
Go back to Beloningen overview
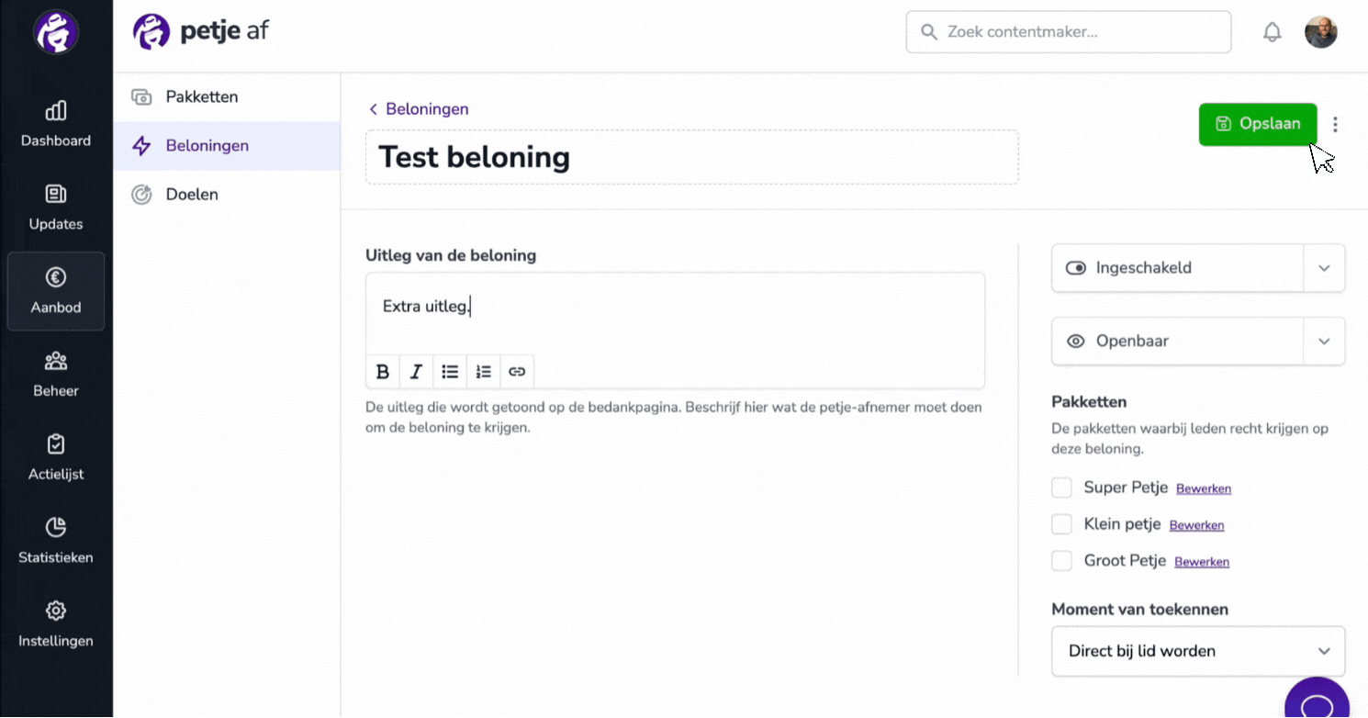[419, 109]
